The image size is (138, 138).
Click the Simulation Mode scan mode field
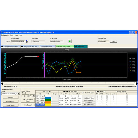point(57,41)
